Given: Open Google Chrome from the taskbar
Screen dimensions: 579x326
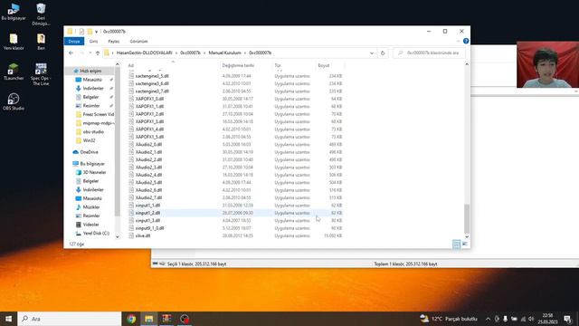Looking at the screenshot, I should point(131,319).
